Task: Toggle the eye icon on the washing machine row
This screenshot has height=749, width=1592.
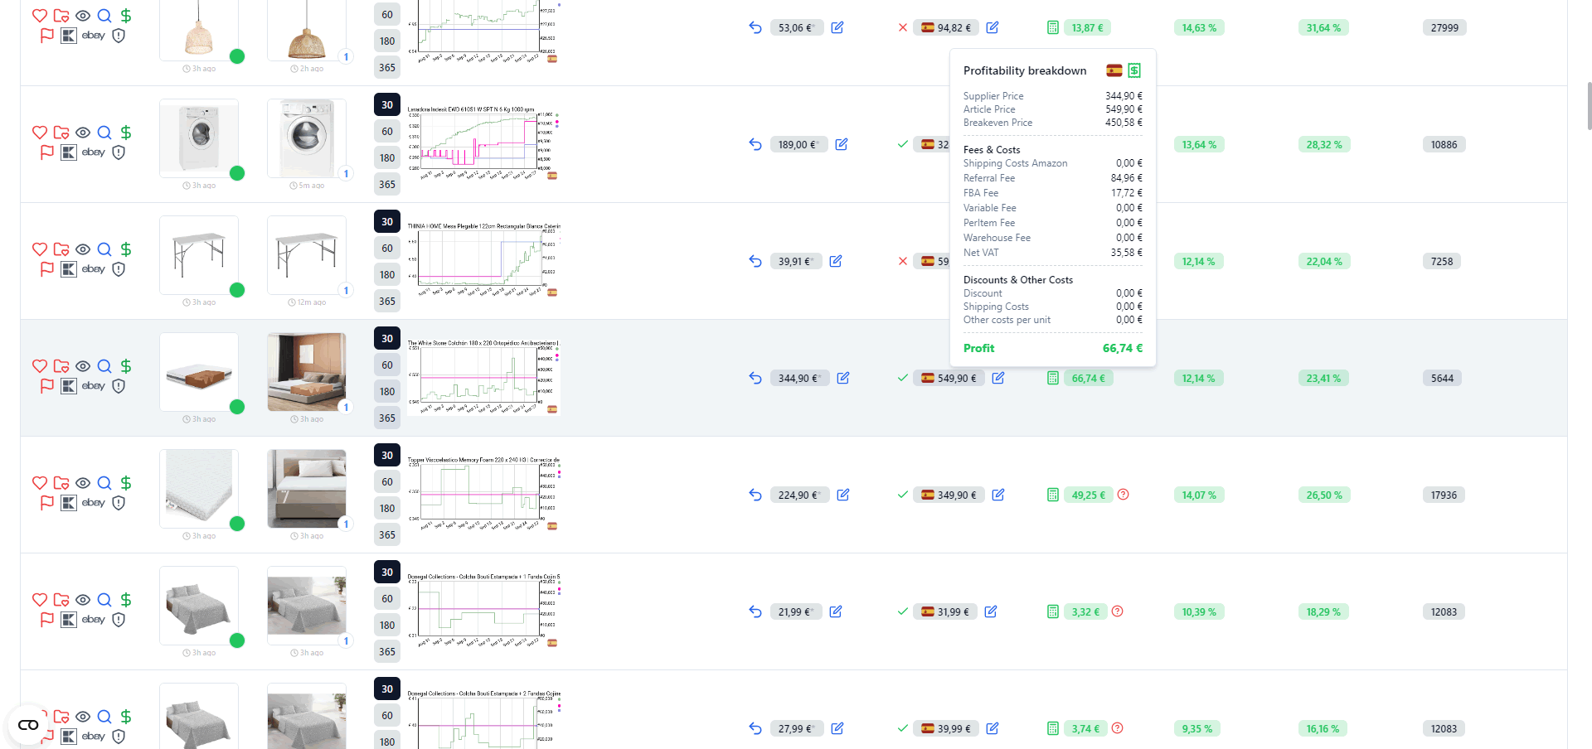Action: pyautogui.click(x=83, y=133)
